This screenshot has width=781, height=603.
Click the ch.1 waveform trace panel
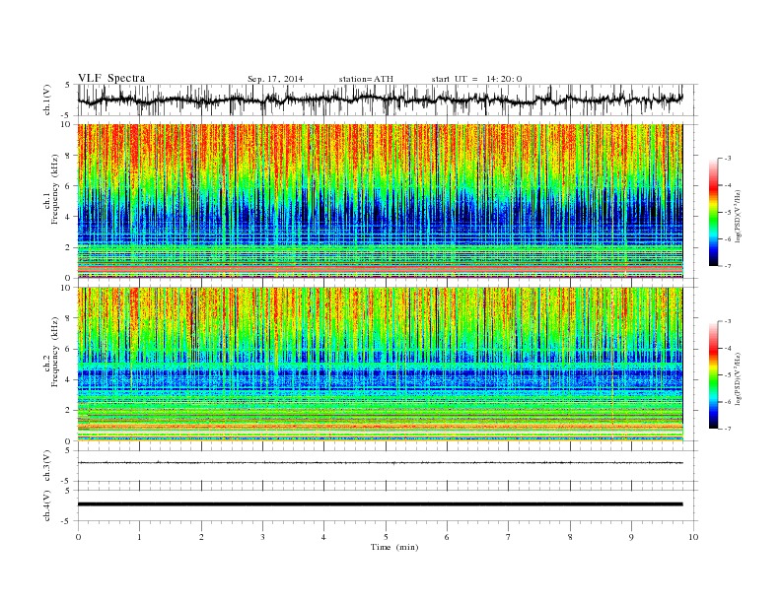pos(388,100)
